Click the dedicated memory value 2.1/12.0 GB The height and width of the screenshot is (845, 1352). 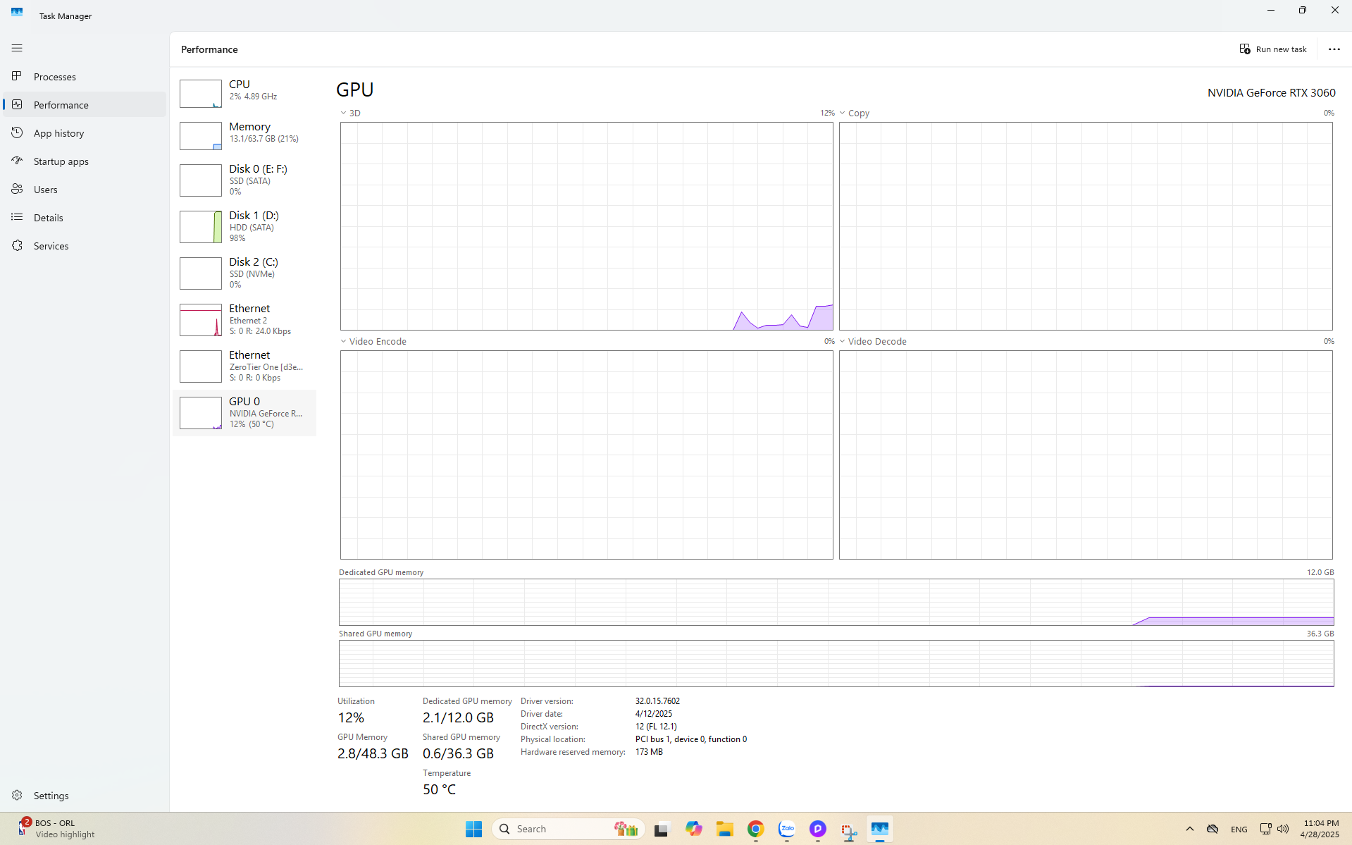click(x=458, y=717)
